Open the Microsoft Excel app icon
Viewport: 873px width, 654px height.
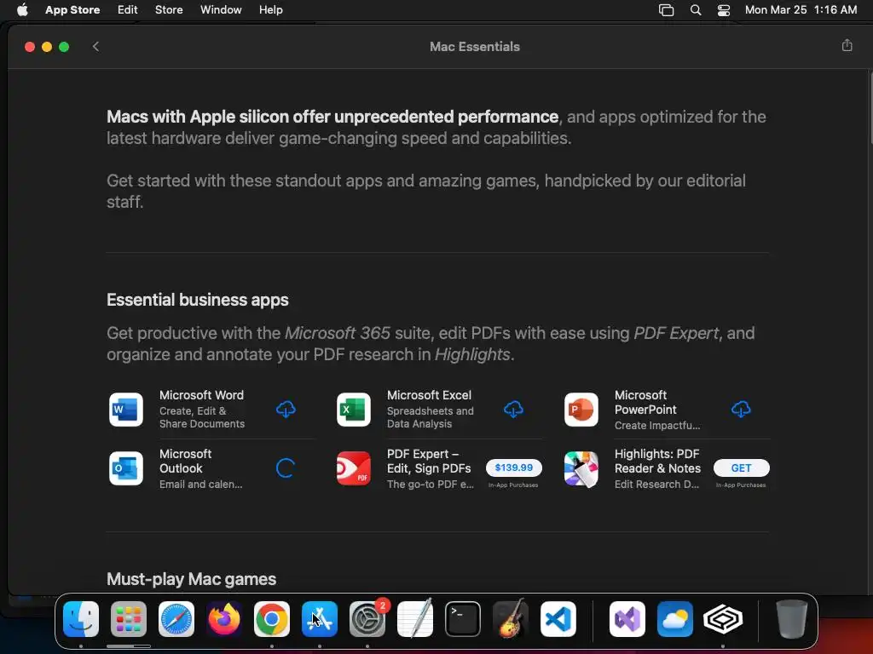(x=354, y=410)
